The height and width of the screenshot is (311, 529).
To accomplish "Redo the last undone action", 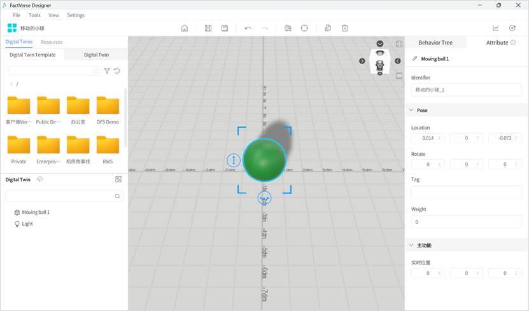I will [x=265, y=29].
